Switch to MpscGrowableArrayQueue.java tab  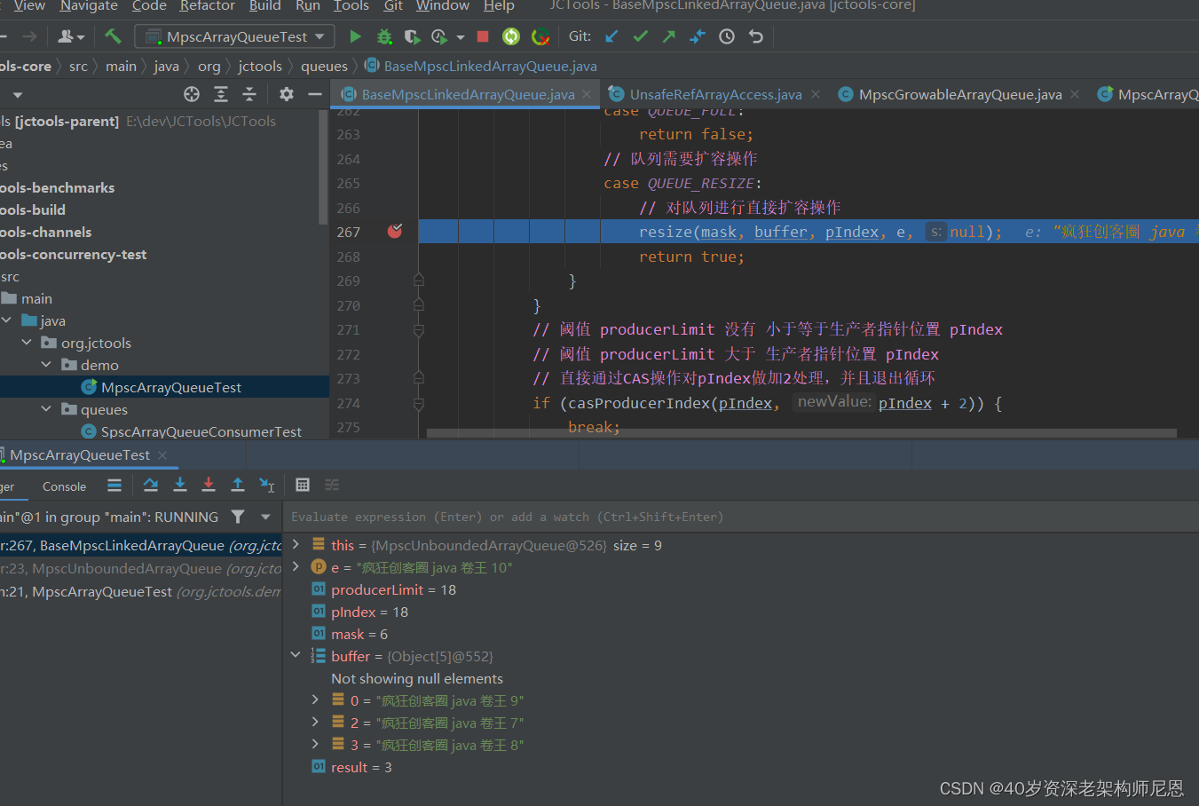click(960, 94)
